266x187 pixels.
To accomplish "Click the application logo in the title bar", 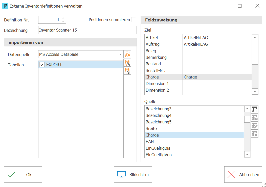I will tap(5, 6).
